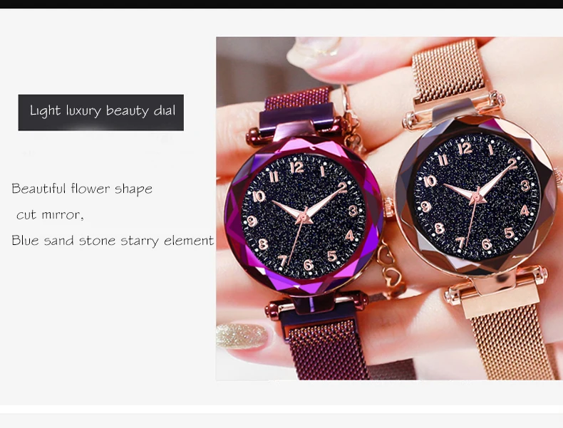Click the glitter-painted fingernail
This screenshot has width=563, height=428.
click(x=242, y=336)
